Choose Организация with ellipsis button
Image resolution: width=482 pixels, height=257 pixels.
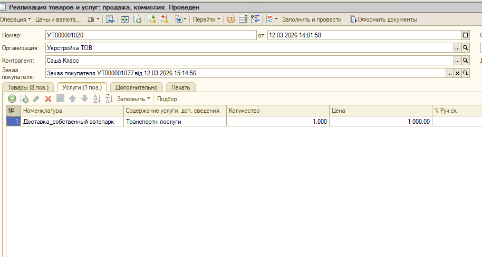457,48
